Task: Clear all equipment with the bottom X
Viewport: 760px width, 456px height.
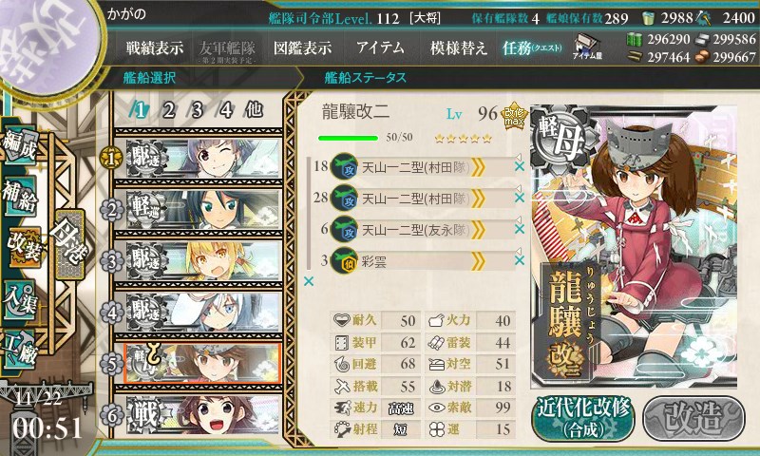Action: point(308,281)
